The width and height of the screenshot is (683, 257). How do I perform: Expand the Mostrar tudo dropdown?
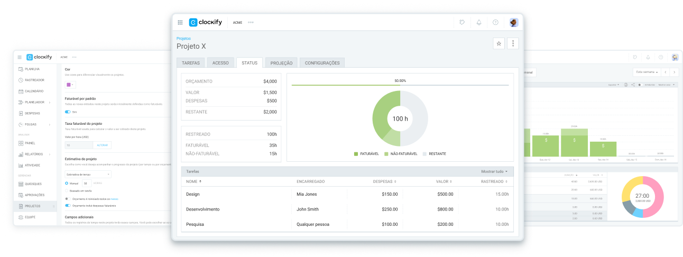(x=494, y=171)
